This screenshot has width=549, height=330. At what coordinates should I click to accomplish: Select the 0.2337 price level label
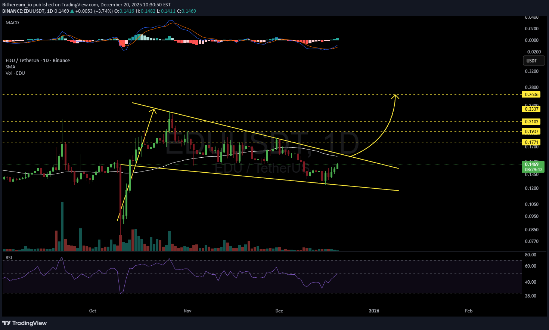coord(531,109)
